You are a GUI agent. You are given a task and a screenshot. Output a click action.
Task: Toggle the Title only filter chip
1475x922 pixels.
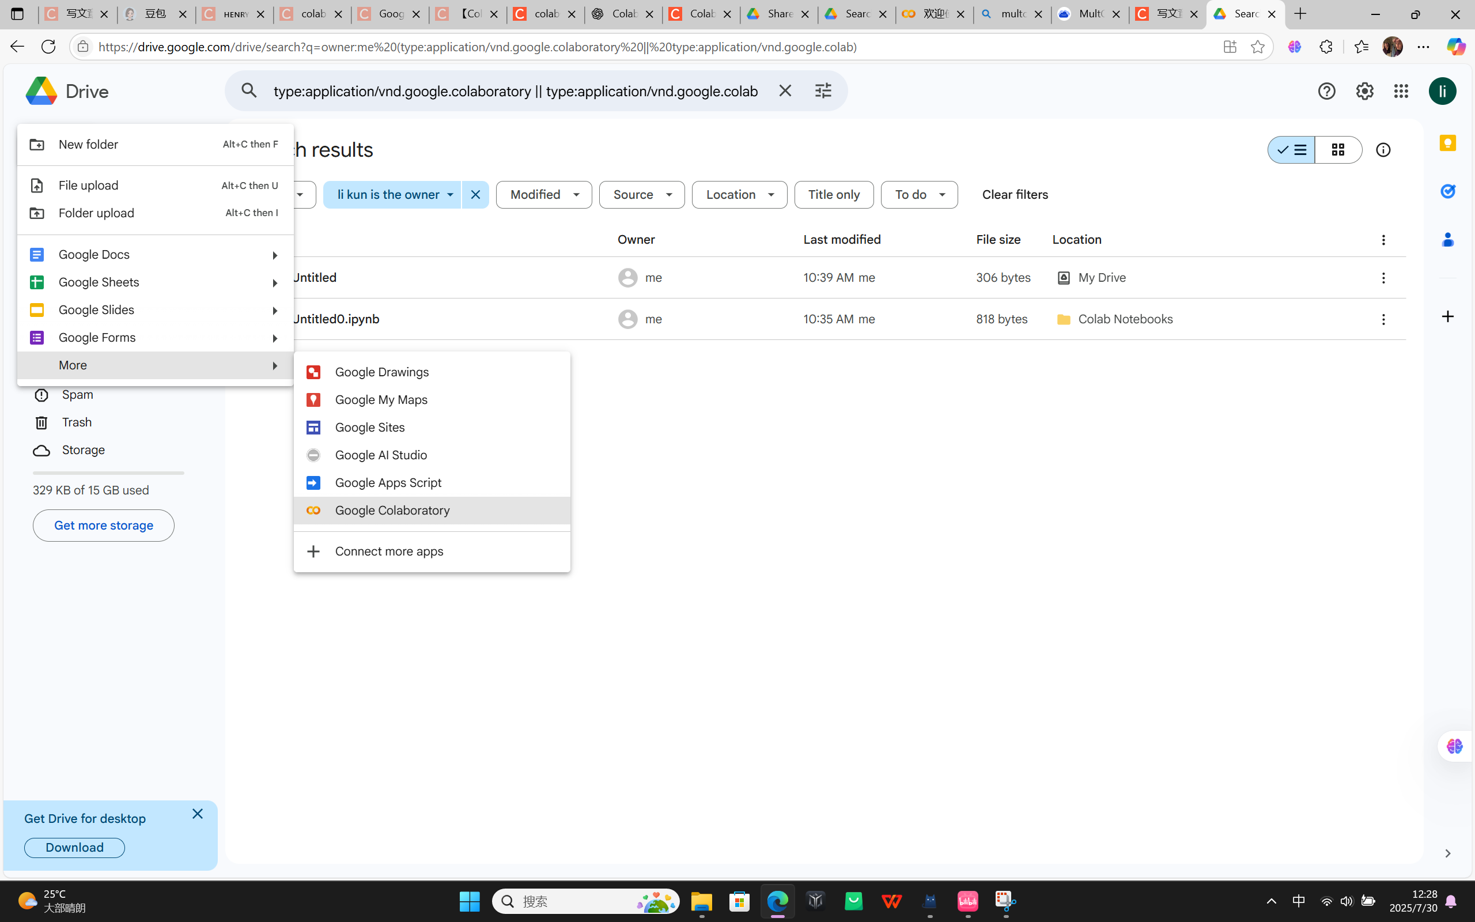[x=833, y=195]
